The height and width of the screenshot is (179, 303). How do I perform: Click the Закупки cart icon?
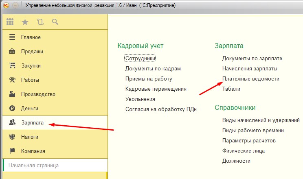click(x=12, y=65)
